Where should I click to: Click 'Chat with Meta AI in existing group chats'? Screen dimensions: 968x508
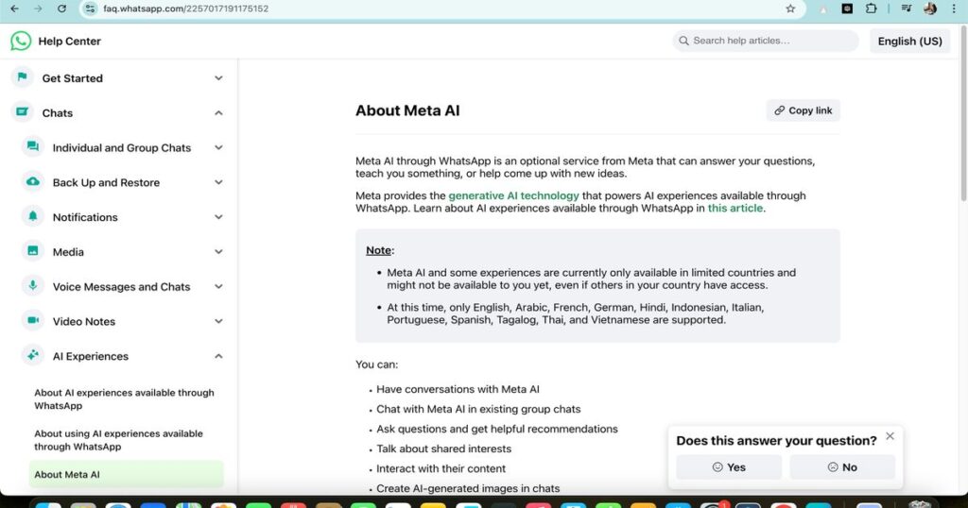click(x=478, y=409)
